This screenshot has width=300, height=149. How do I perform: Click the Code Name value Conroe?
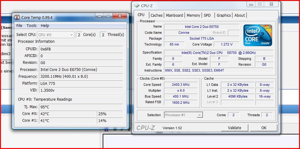[x=184, y=33]
